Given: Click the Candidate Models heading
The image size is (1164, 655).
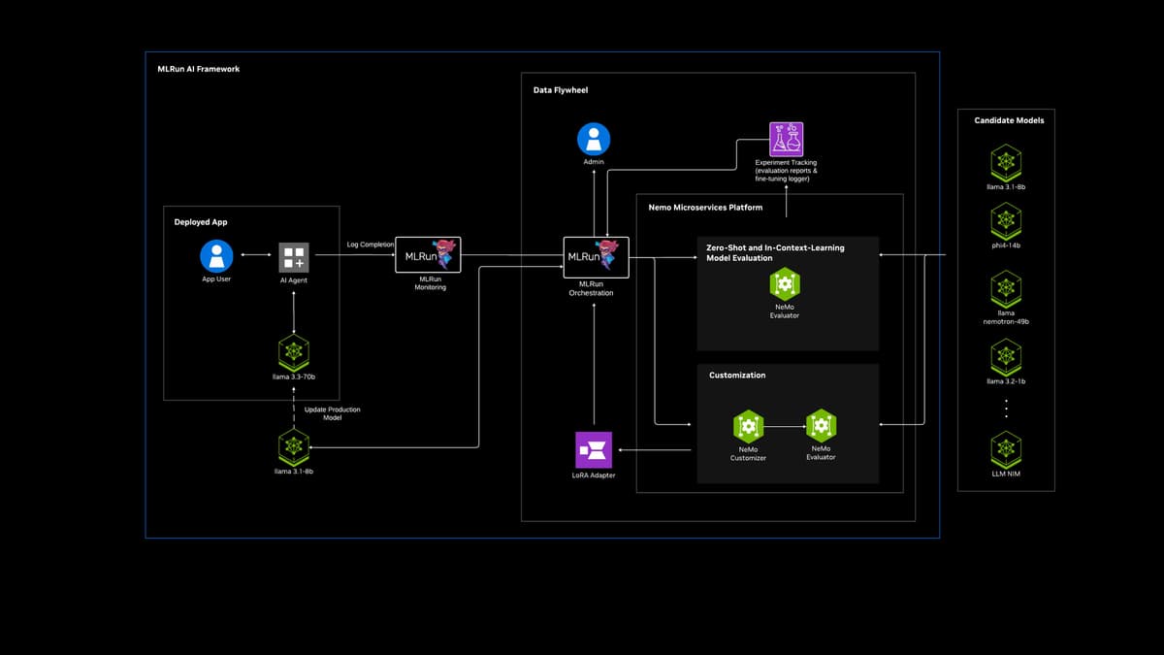Looking at the screenshot, I should click(1009, 120).
